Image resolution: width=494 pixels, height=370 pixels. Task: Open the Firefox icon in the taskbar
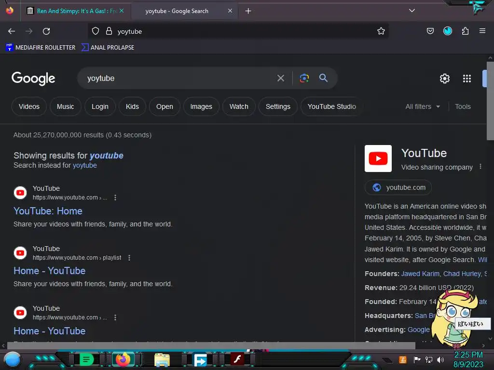pos(123,359)
